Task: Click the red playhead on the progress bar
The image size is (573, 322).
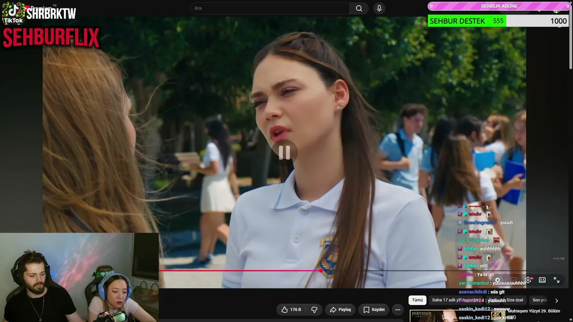Action: coord(321,271)
